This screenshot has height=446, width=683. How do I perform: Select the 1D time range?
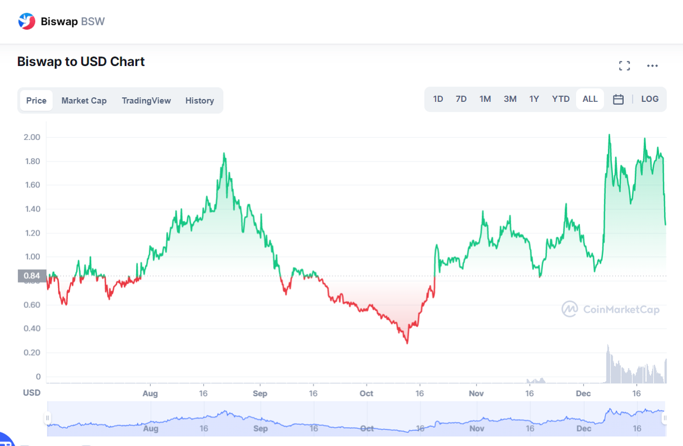point(438,99)
